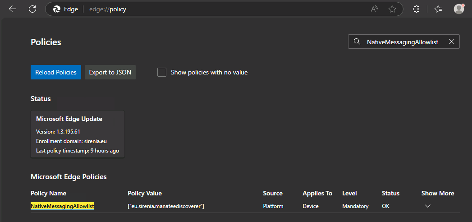Click the Microsoft Edge Policies heading
Image resolution: width=472 pixels, height=222 pixels.
pos(69,177)
